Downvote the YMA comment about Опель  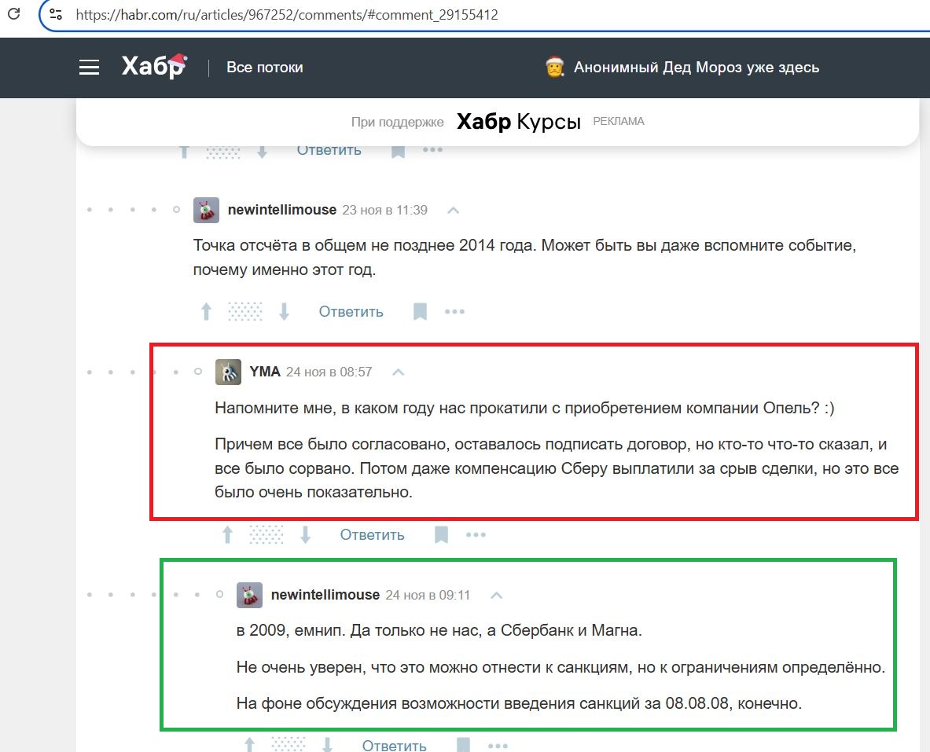click(306, 535)
